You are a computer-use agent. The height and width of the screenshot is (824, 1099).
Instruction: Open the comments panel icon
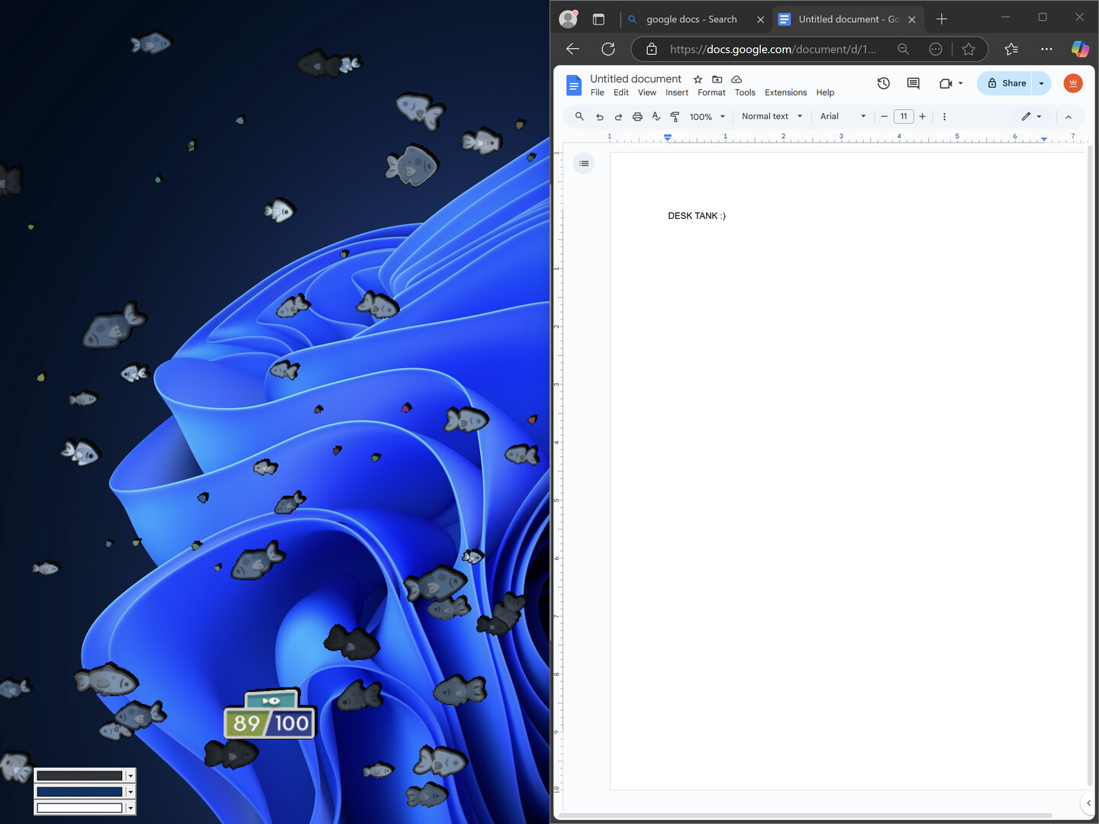point(913,83)
